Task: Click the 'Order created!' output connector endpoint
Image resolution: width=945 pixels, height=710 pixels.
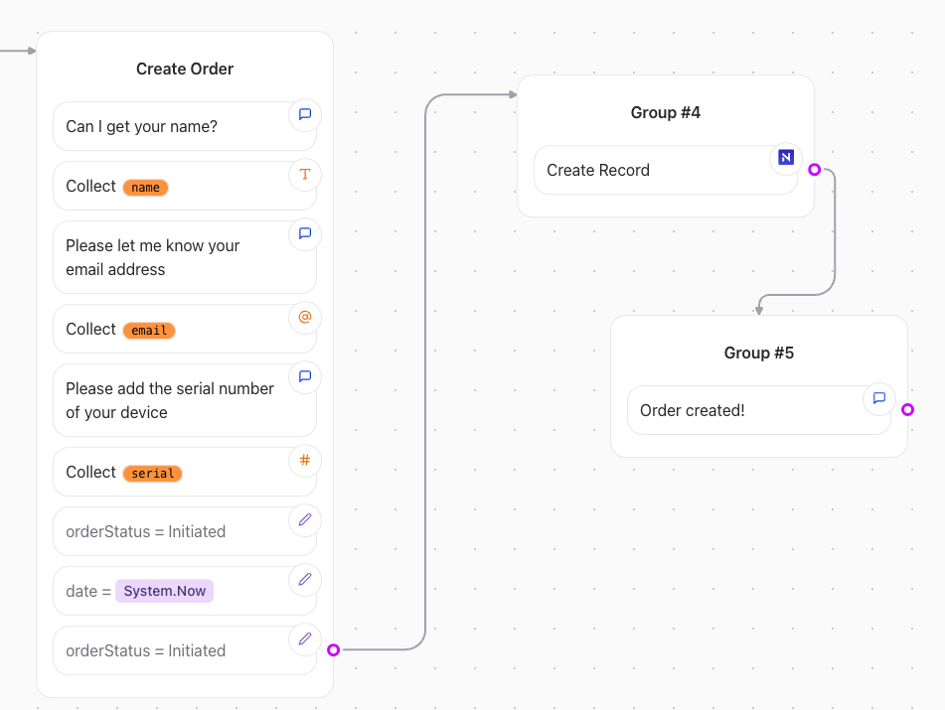Action: tap(907, 409)
